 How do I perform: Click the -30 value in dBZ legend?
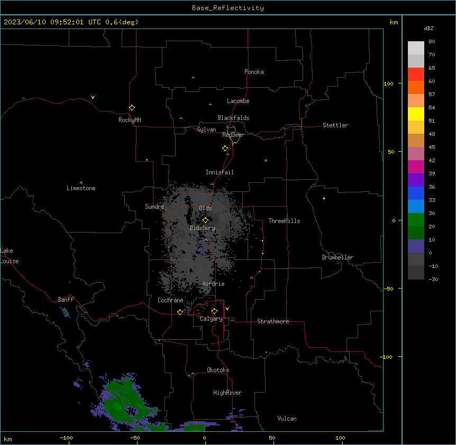(433, 279)
